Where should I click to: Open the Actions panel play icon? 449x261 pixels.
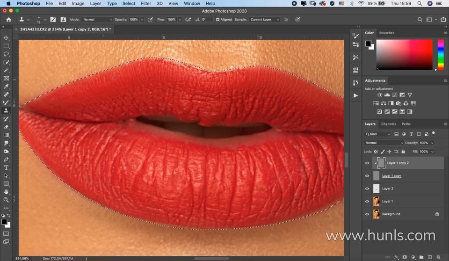point(355,95)
